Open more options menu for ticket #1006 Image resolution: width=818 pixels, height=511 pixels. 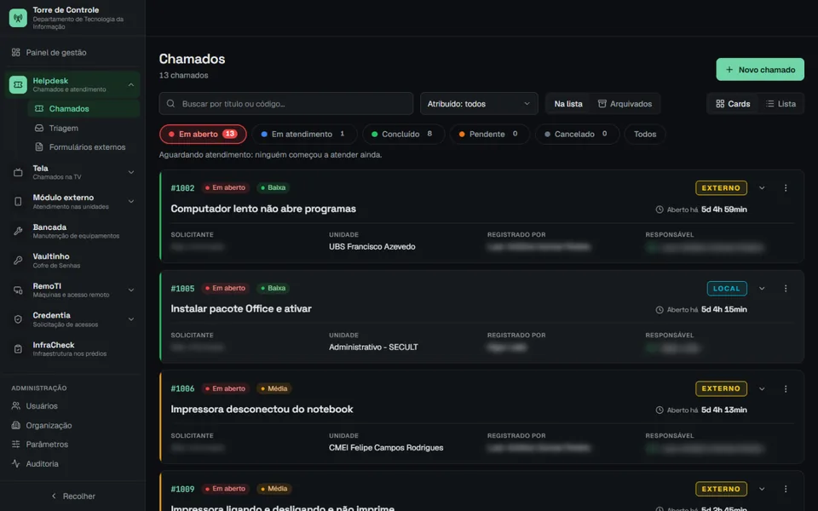coord(786,388)
